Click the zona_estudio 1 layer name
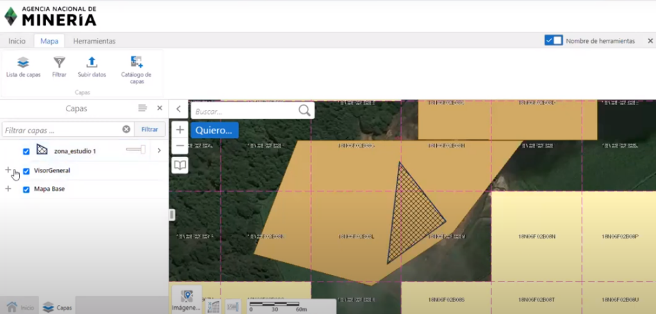The width and height of the screenshot is (656, 314). (x=75, y=151)
